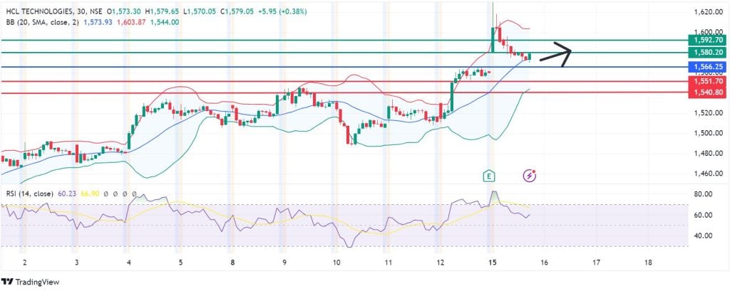This screenshot has height=291, width=730.
Task: Click the blue 1,566.25 price label
Action: coord(707,67)
